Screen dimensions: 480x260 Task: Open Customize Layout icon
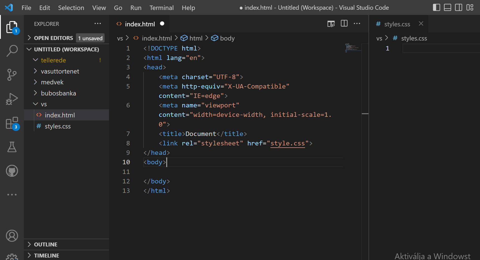(x=470, y=7)
